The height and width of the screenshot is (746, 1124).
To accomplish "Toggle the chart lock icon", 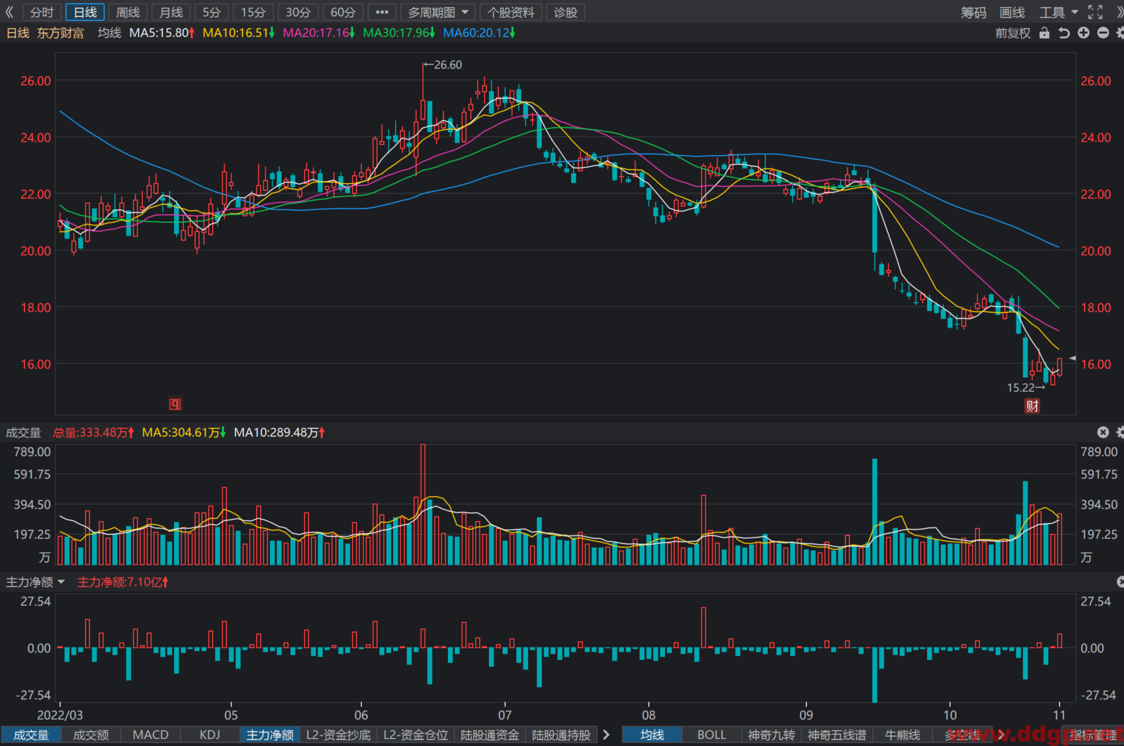I will (x=1044, y=33).
